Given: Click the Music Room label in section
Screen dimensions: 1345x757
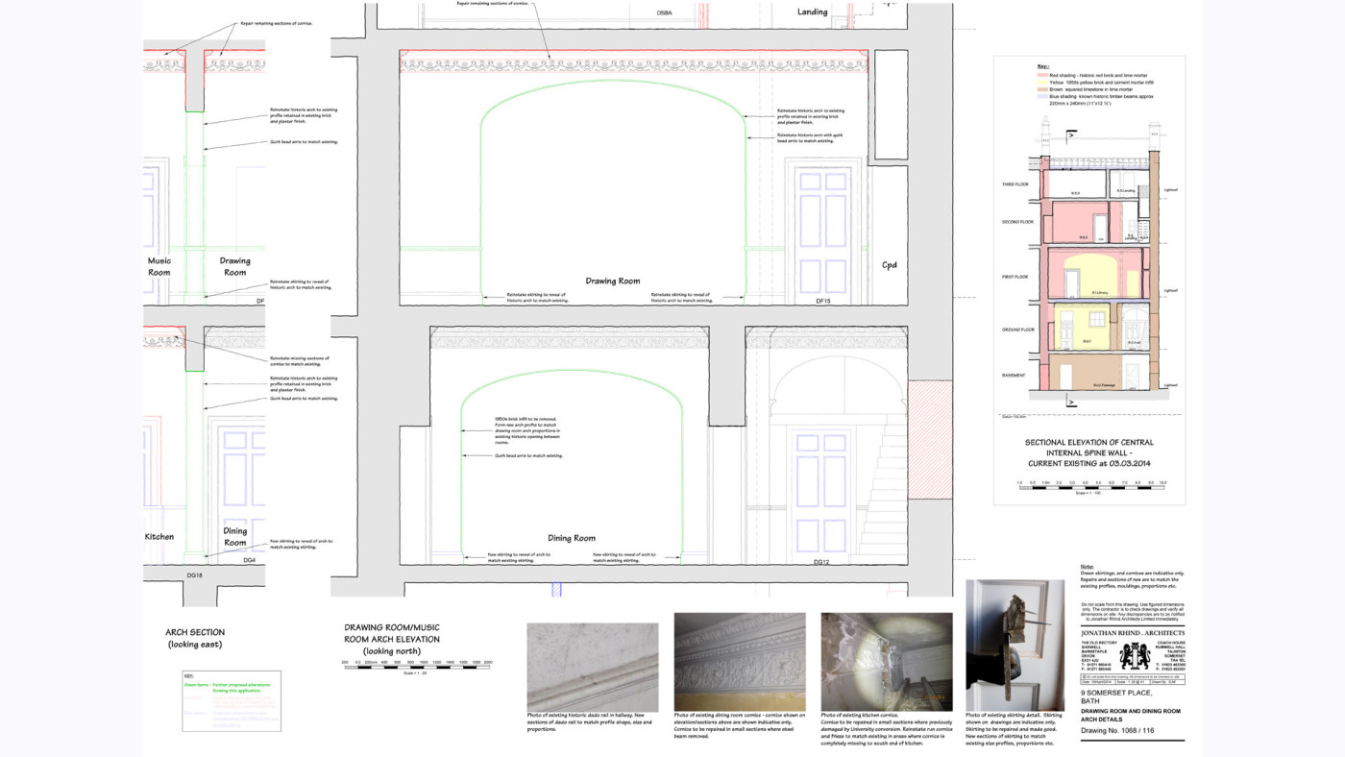Looking at the screenshot, I should [159, 266].
